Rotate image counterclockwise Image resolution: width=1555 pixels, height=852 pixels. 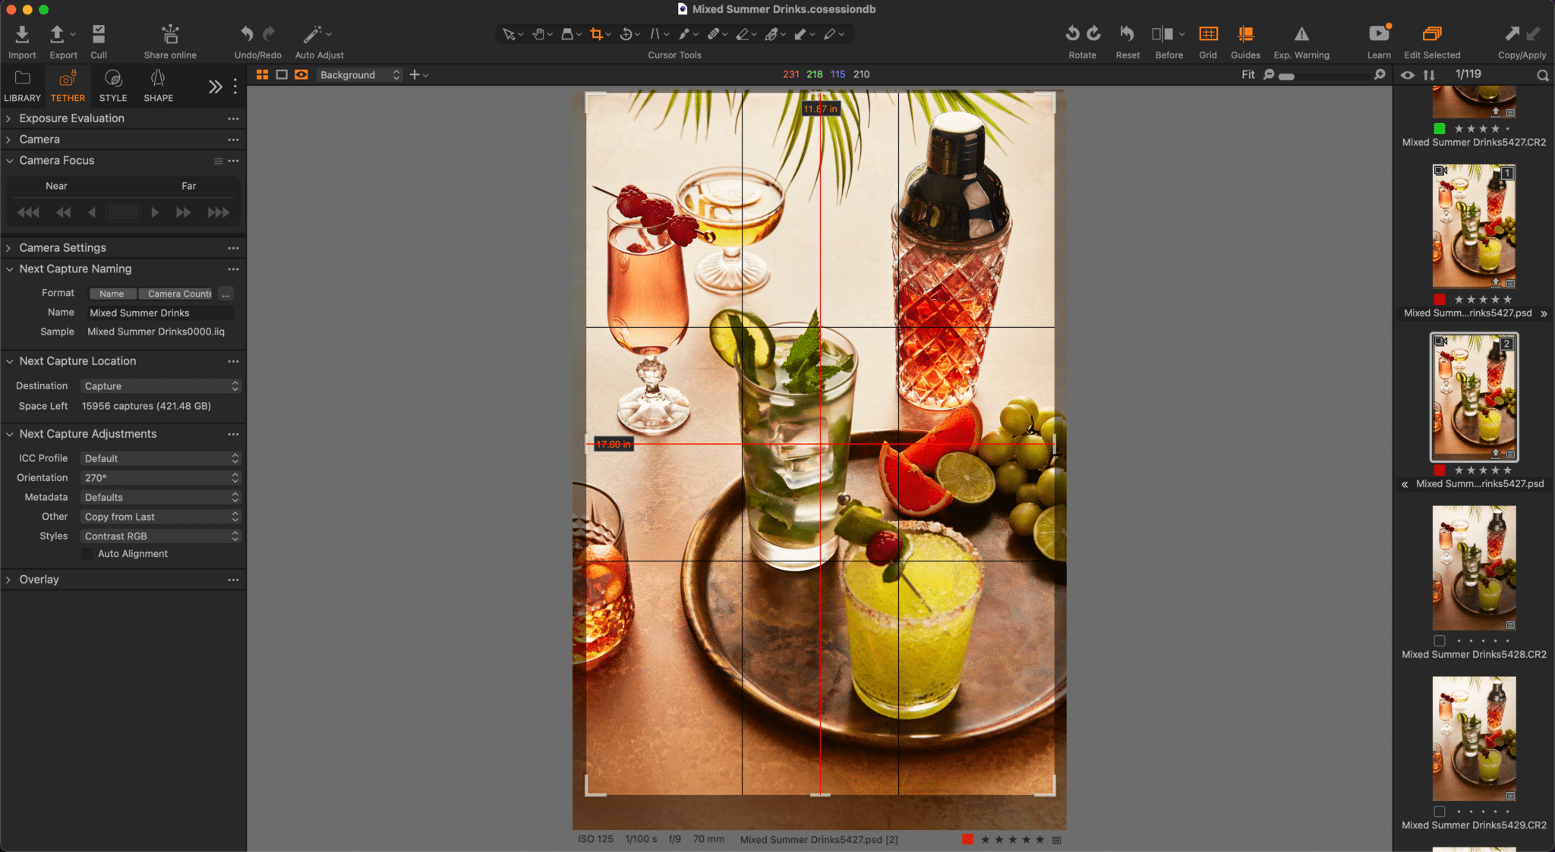point(1072,33)
